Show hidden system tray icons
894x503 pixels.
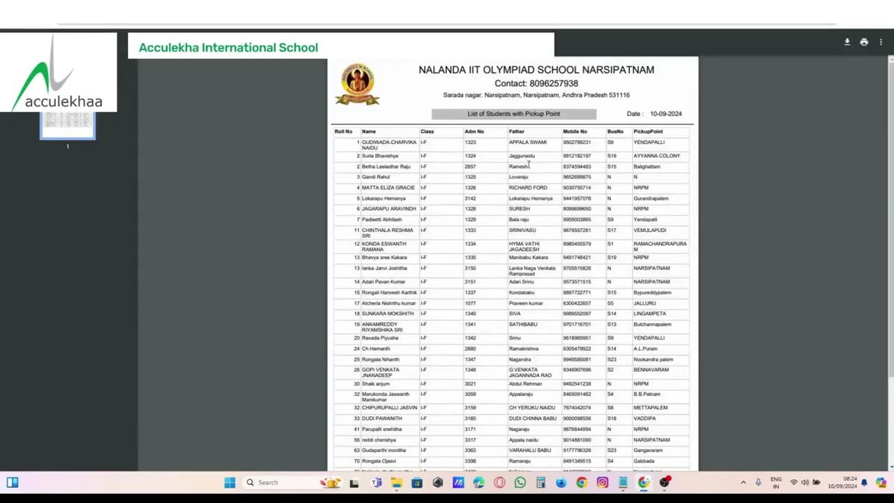[x=743, y=482]
